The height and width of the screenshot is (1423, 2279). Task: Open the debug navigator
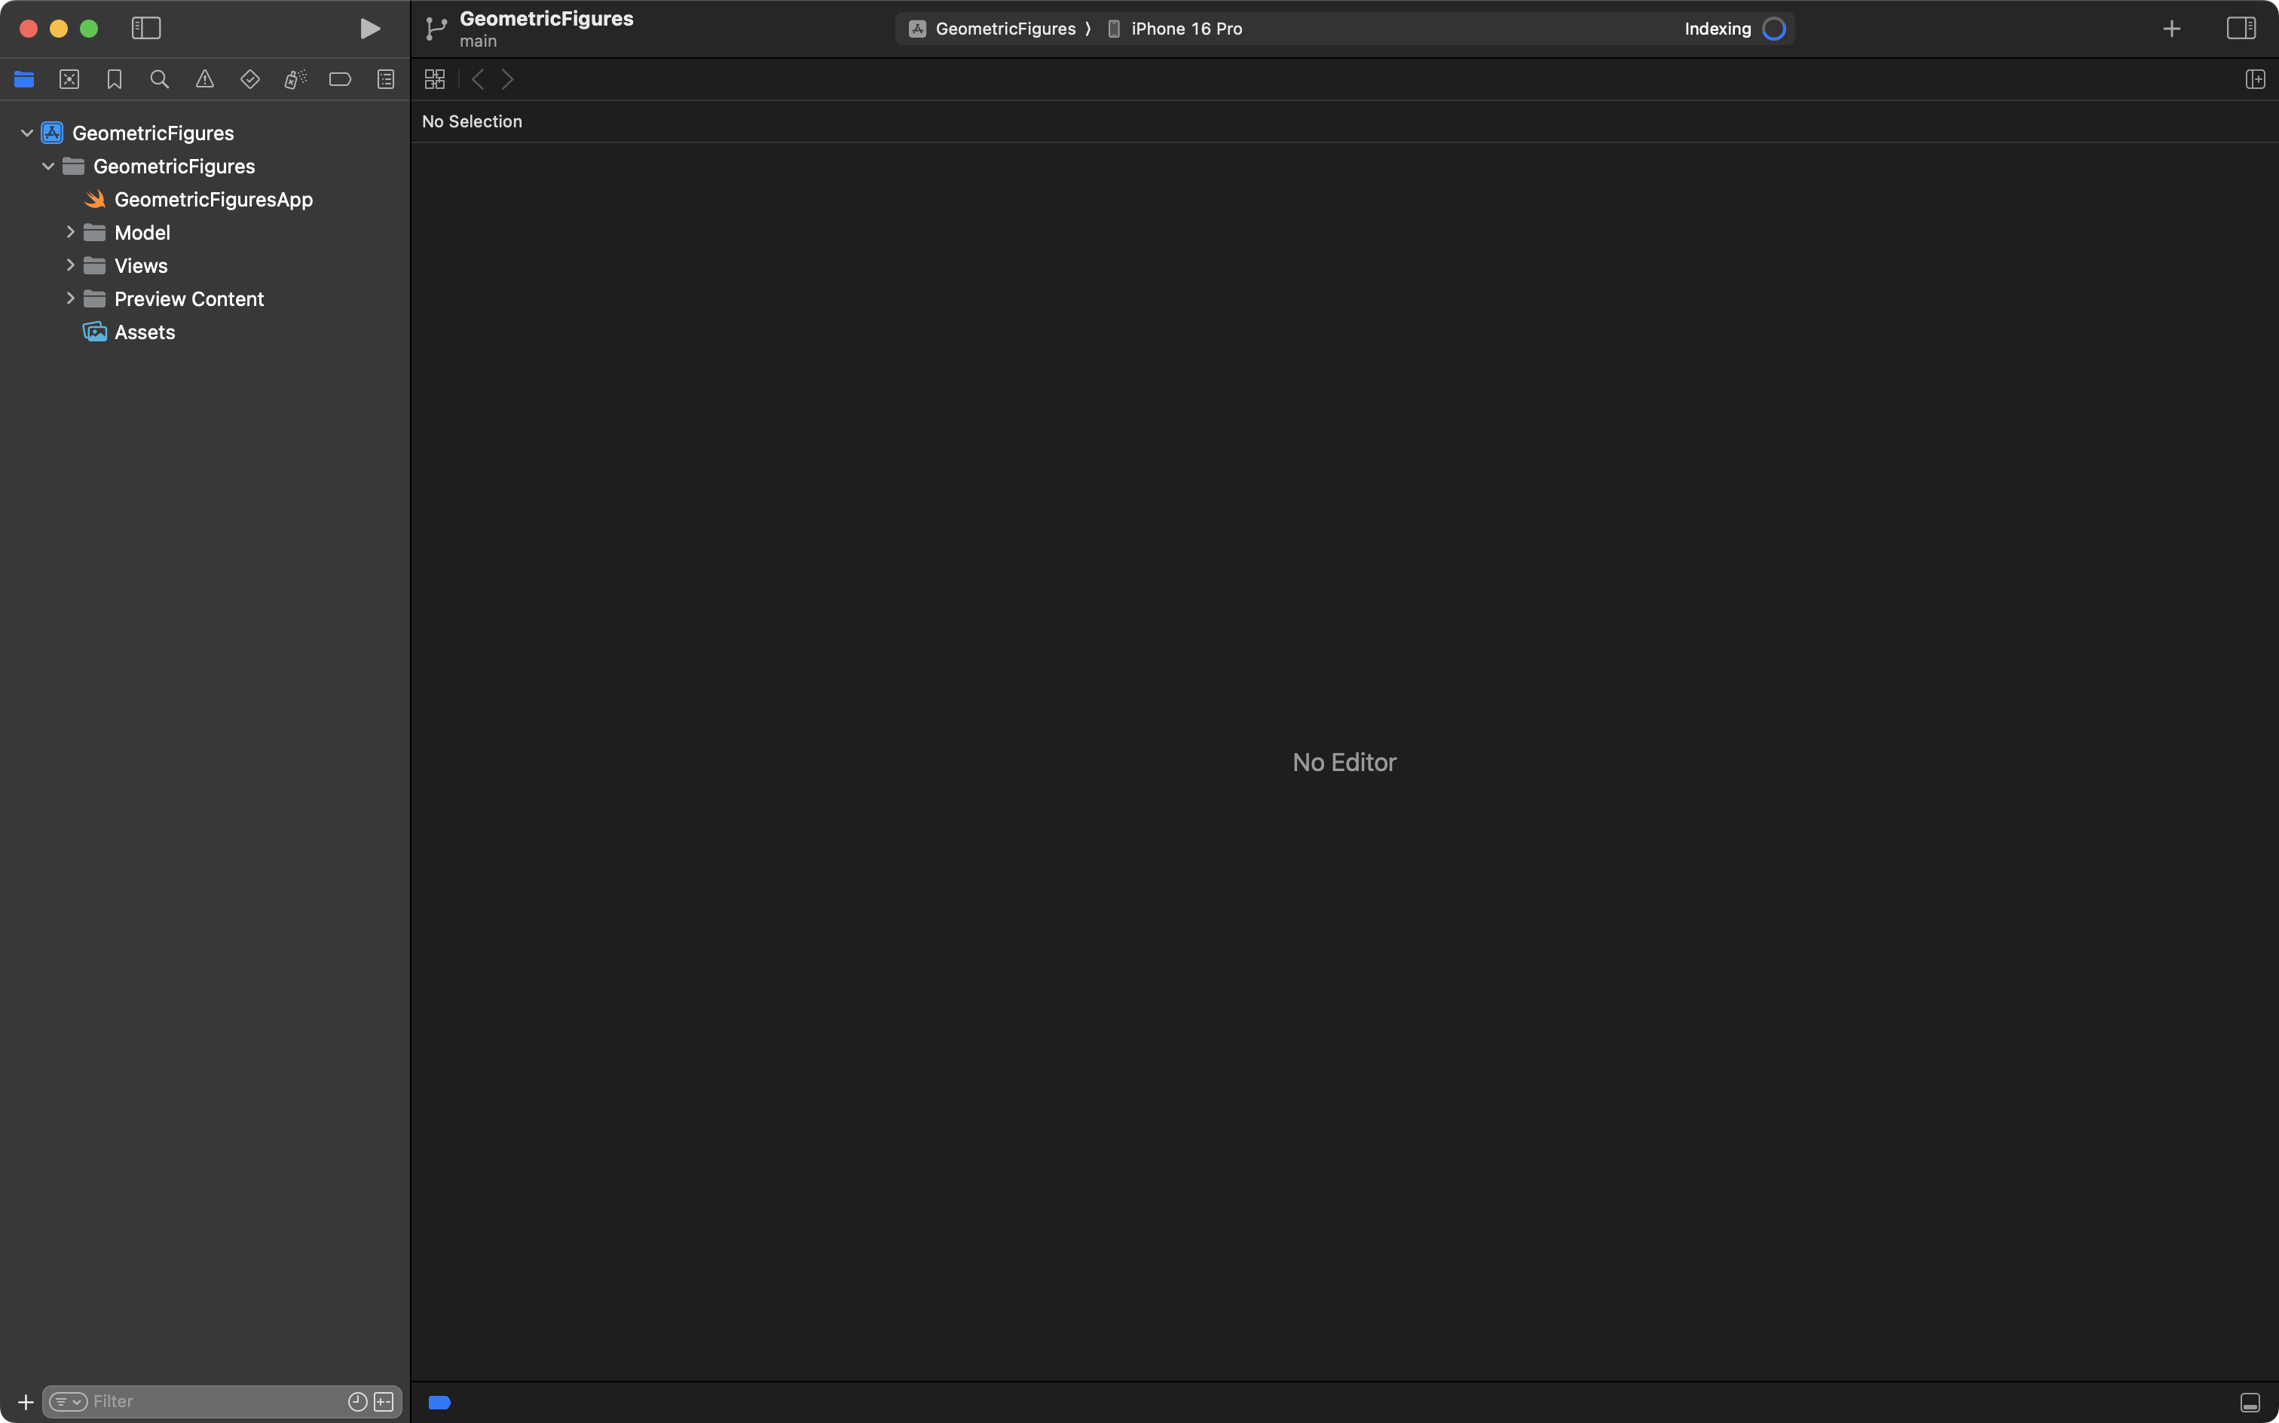tap(295, 80)
